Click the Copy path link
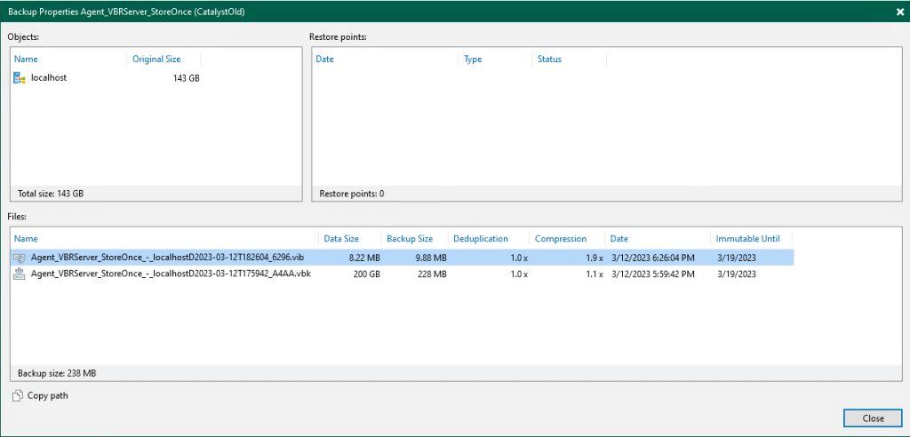The height and width of the screenshot is (437, 910). point(48,396)
